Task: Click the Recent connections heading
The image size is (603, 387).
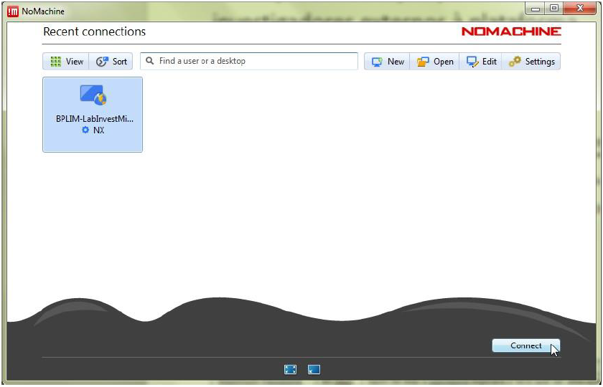Action: click(x=94, y=32)
